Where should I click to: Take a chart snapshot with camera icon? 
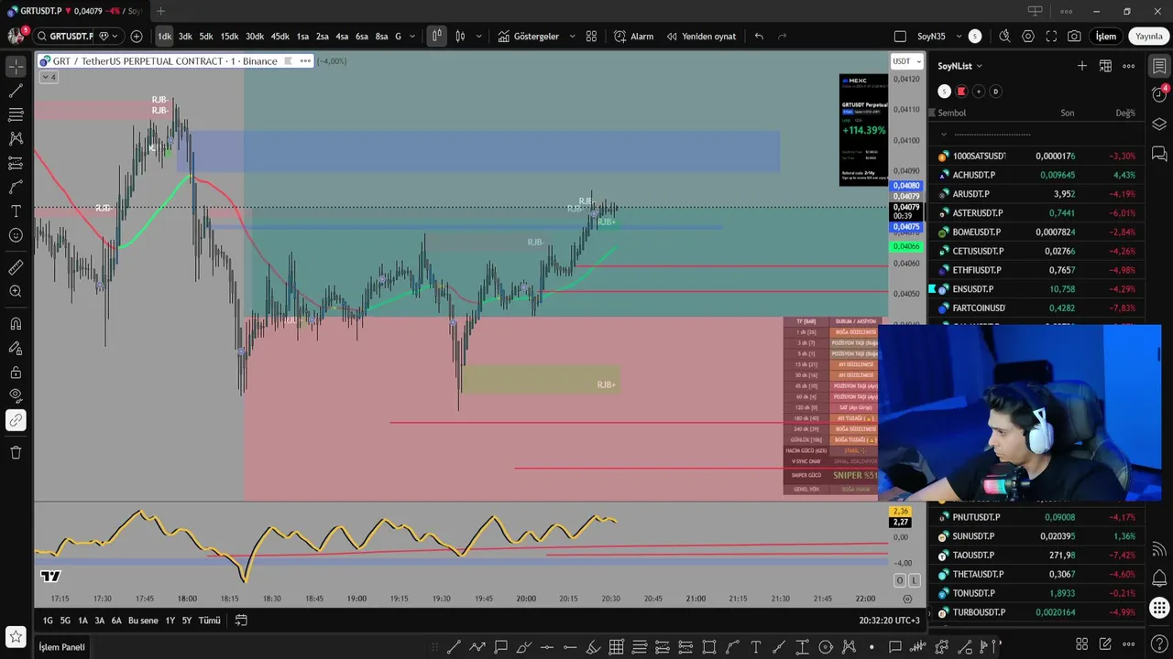coord(1074,37)
